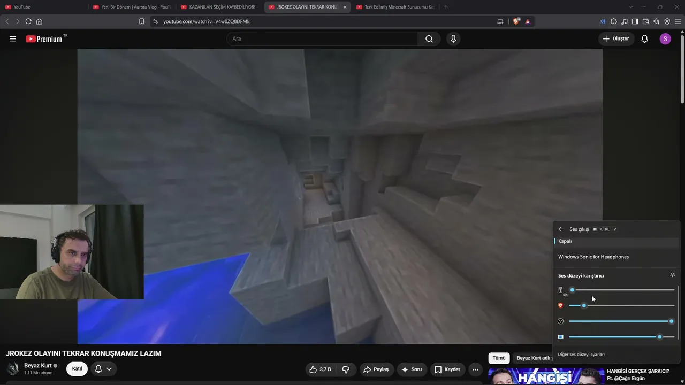Adjust the blue-square app volume slider

click(621, 337)
